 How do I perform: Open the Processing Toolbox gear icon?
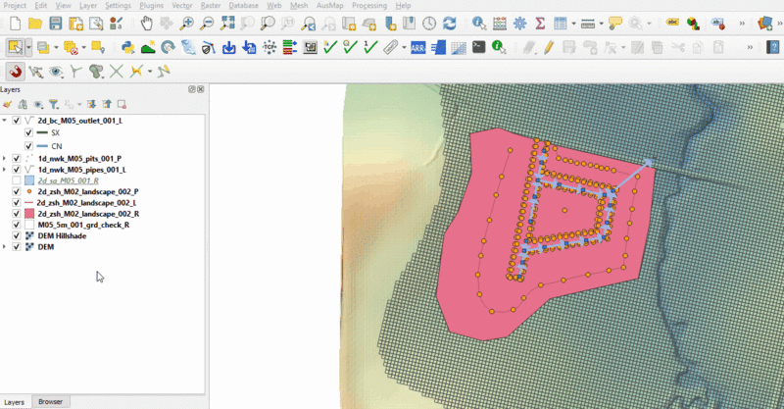[519, 23]
